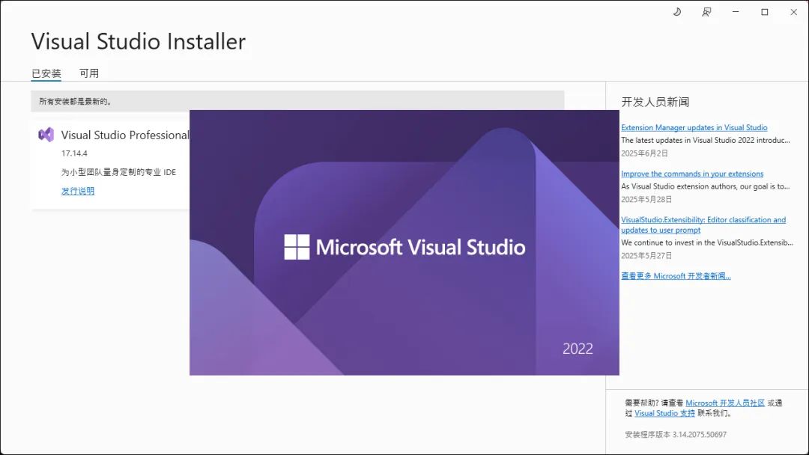Screen dimensions: 809x455
Task: Maximize the Visual Studio Installer window
Action: click(765, 12)
